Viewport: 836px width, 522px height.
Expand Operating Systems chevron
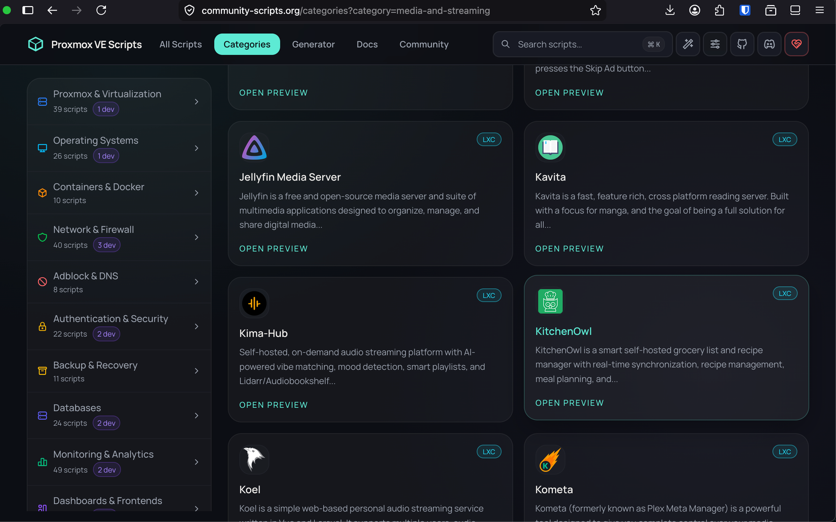coord(197,148)
